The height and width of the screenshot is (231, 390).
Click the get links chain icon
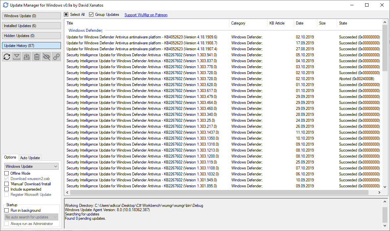coord(57,57)
